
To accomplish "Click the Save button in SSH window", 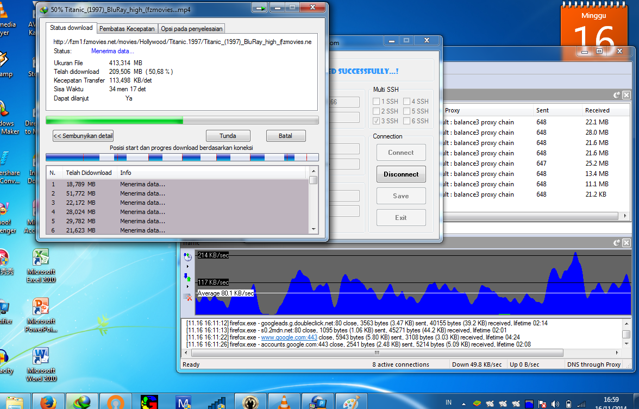I will coord(401,196).
